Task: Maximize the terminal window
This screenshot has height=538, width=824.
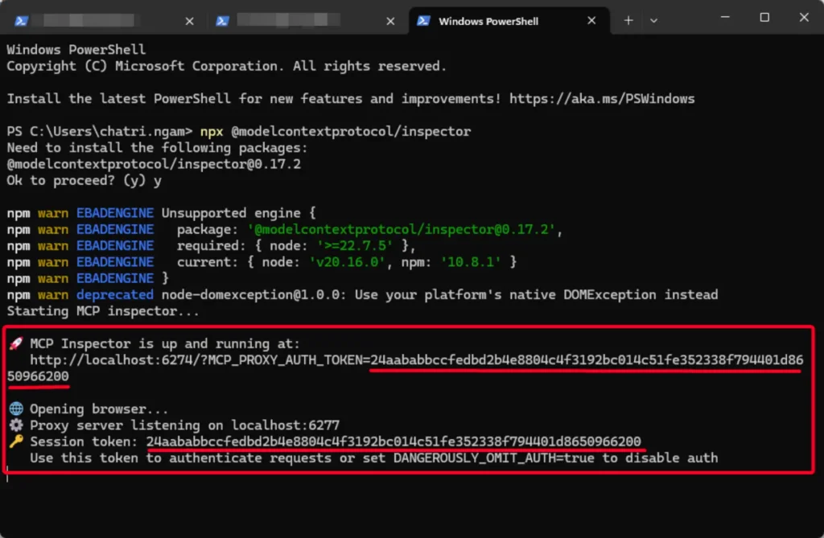Action: [x=764, y=18]
